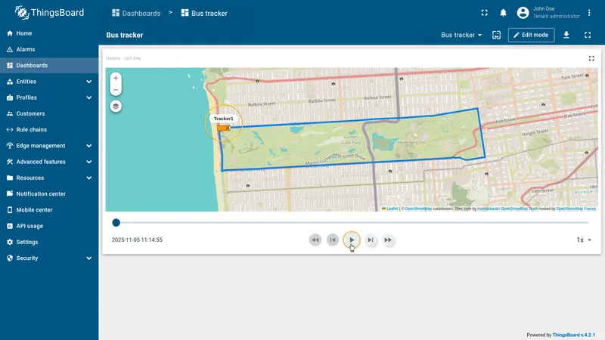The width and height of the screenshot is (605, 340).
Task: Click the middle of the timeline track
Action: tap(352, 222)
